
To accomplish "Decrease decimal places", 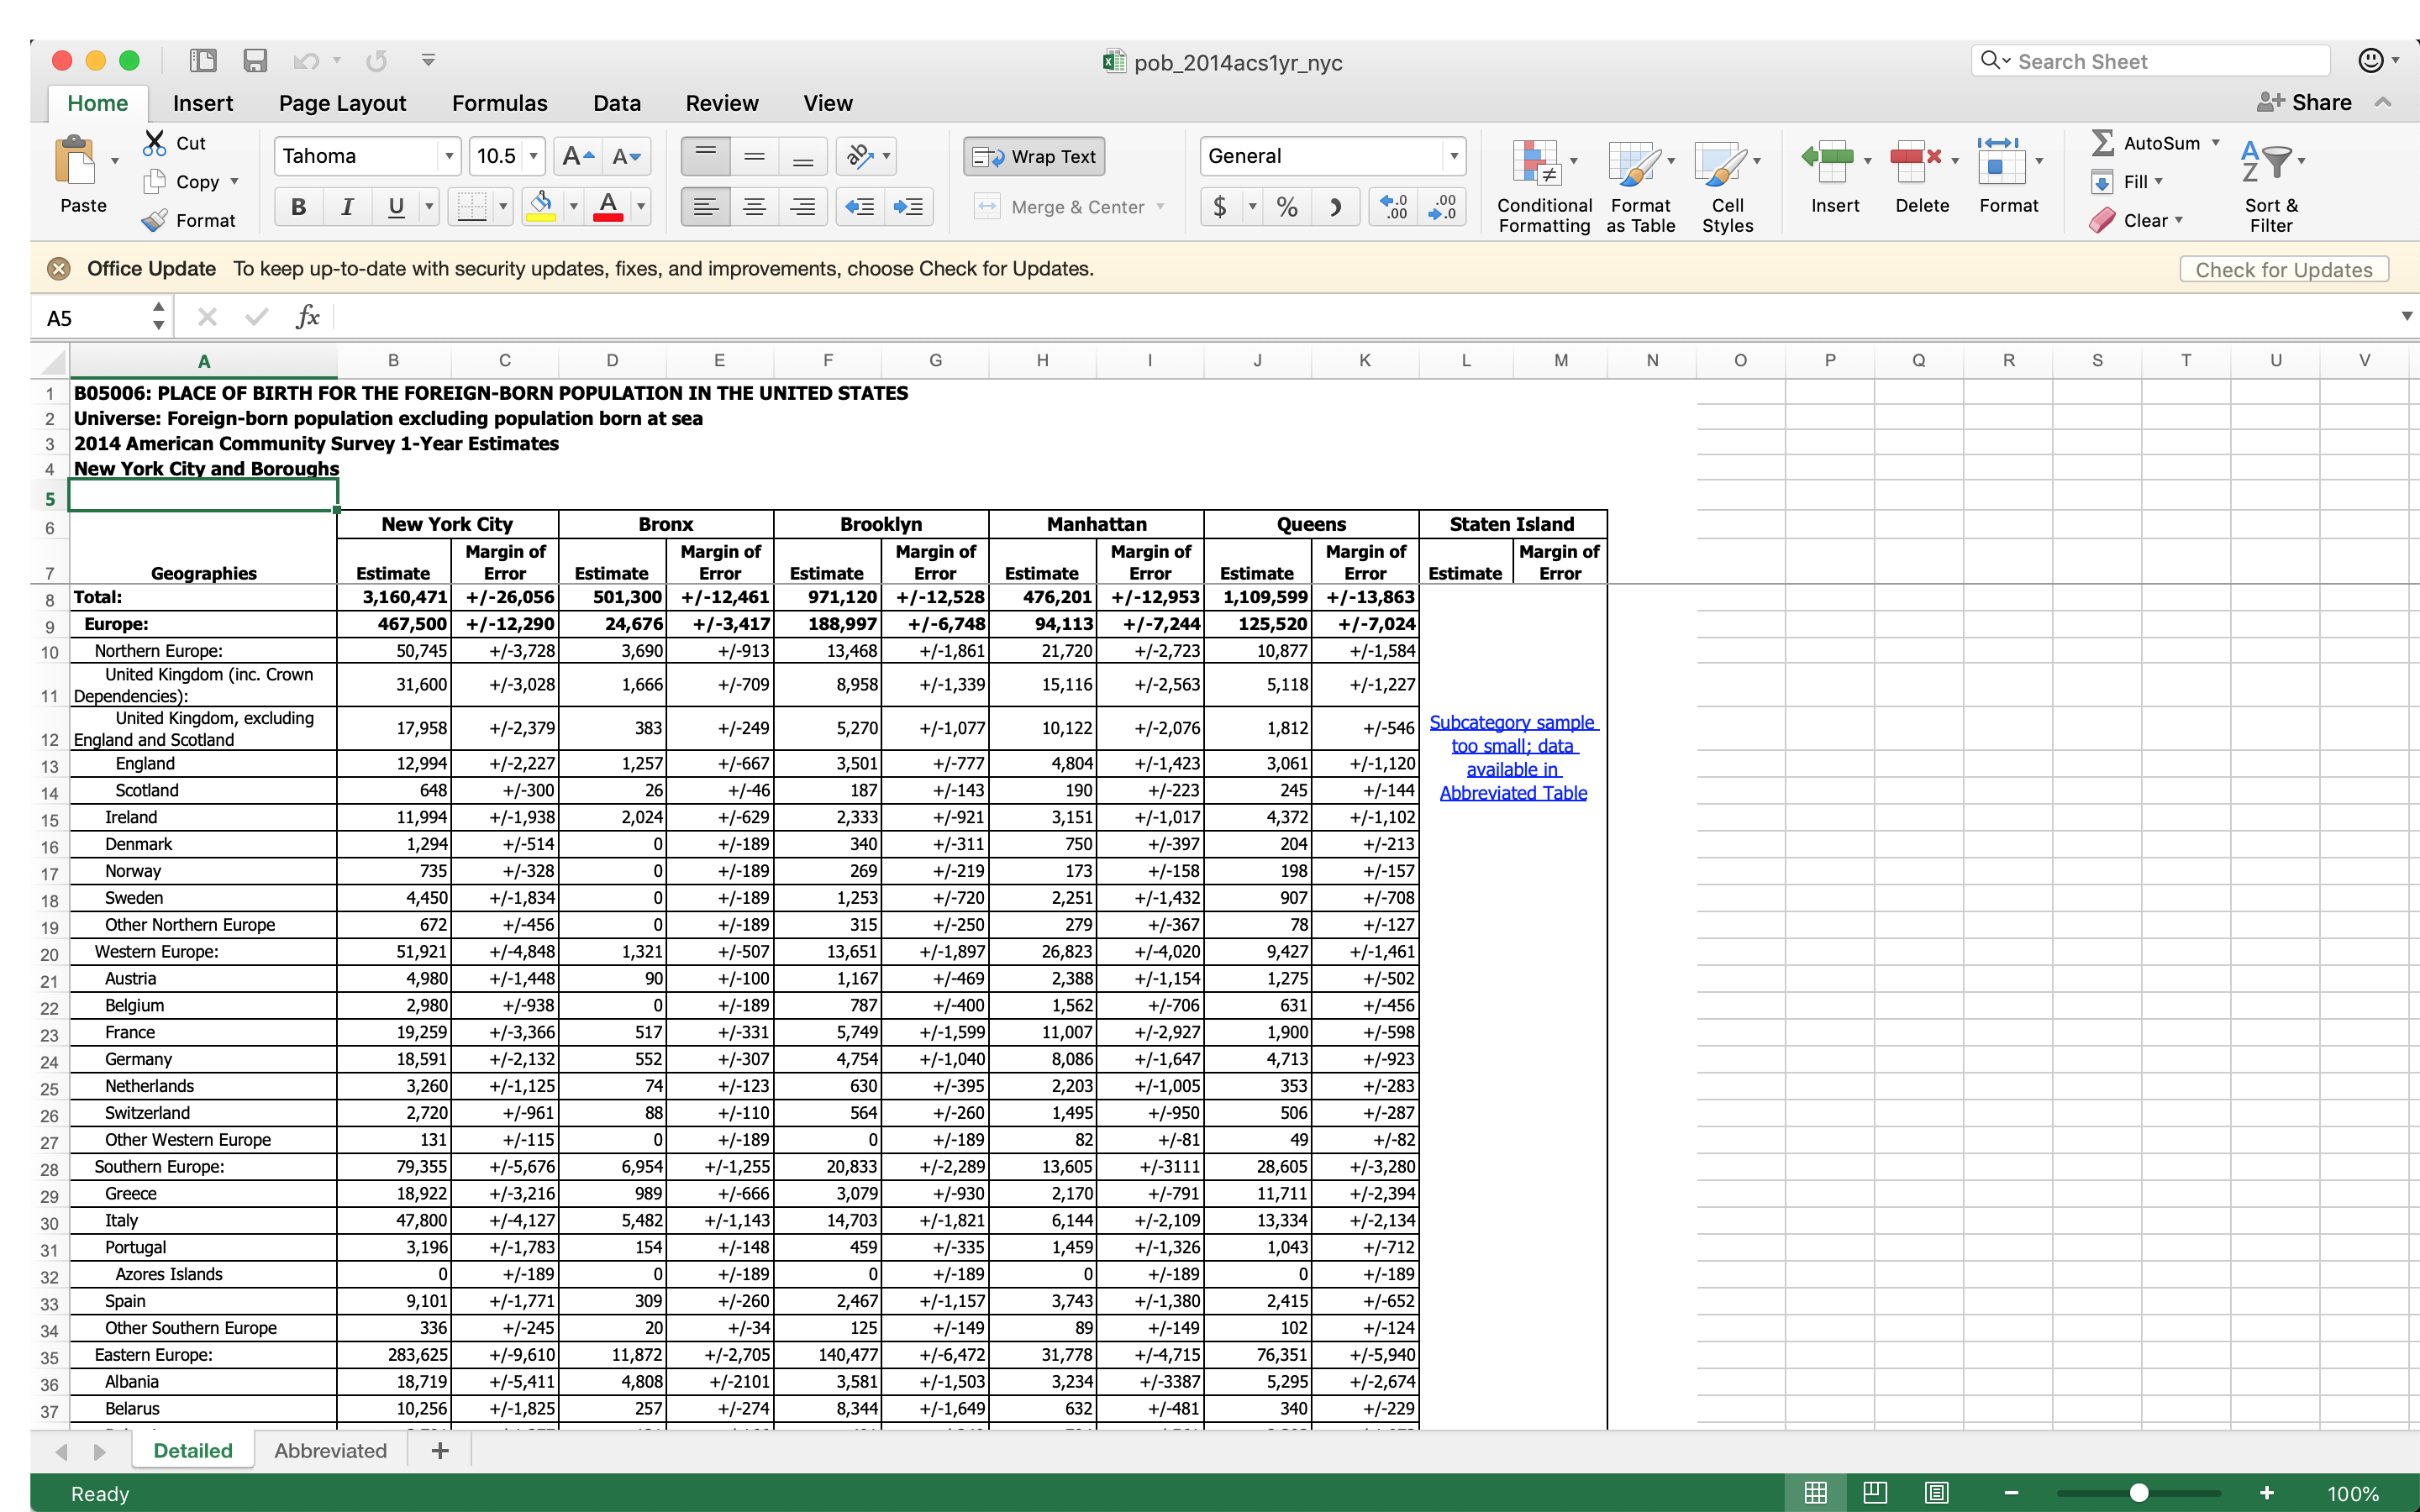I will click(x=1442, y=207).
